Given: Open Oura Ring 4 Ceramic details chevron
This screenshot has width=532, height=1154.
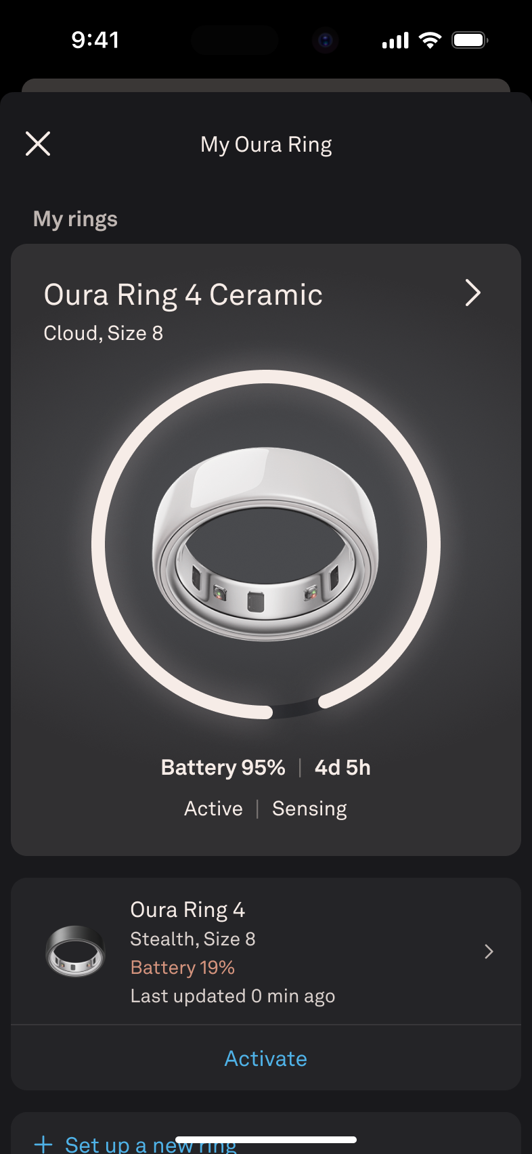Looking at the screenshot, I should pyautogui.click(x=473, y=293).
